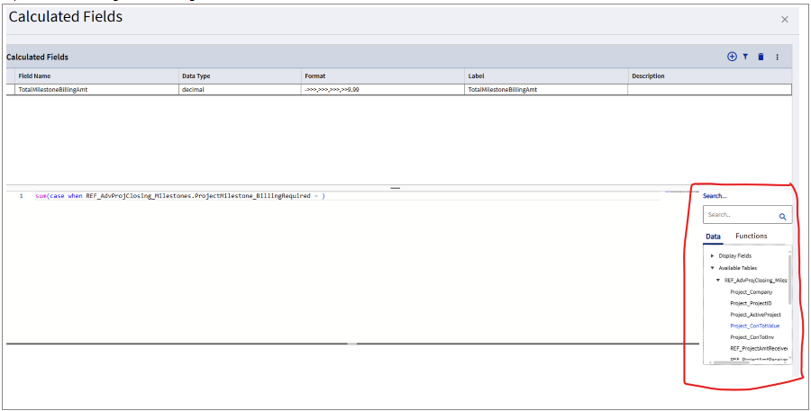Viewport: 811px width, 411px height.
Task: Select Project_Company in the tree
Action: click(751, 291)
